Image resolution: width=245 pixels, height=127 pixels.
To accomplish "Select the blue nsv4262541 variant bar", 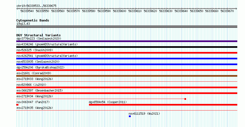I will [x=127, y=59].
